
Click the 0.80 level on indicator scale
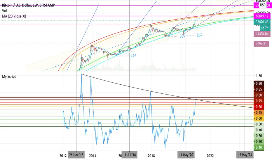(259, 95)
